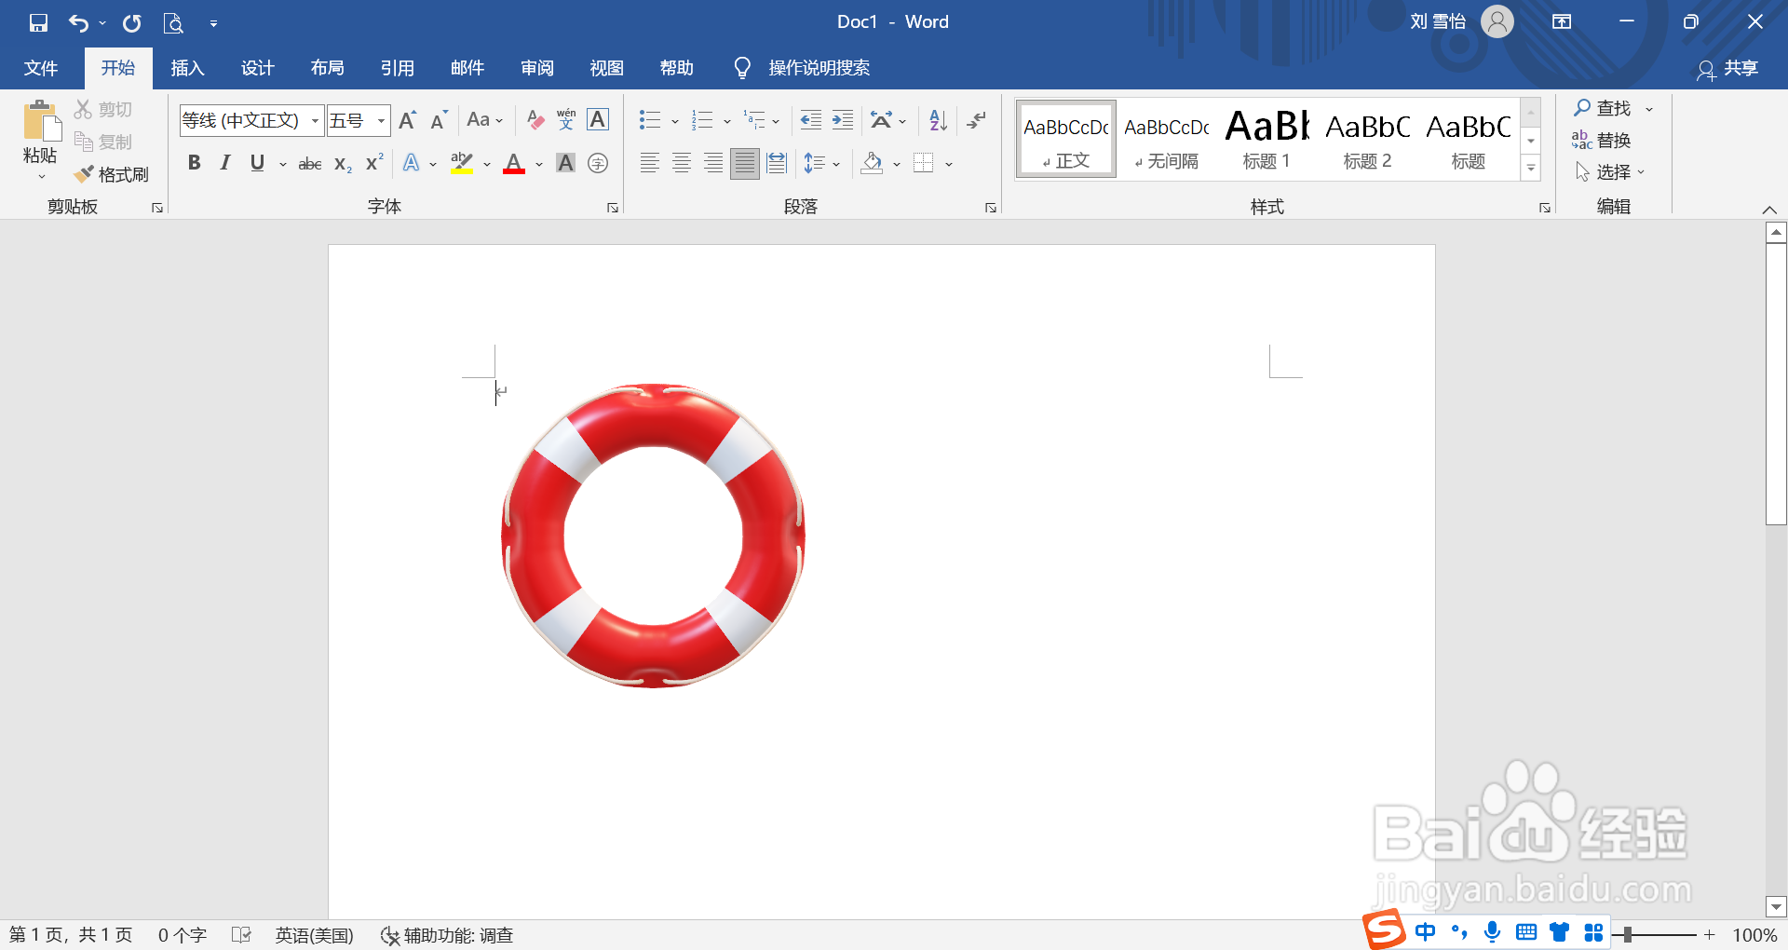Switch to the 插入 ribbon tab

tap(186, 67)
